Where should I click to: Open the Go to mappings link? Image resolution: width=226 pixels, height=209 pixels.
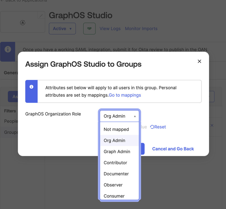click(125, 95)
